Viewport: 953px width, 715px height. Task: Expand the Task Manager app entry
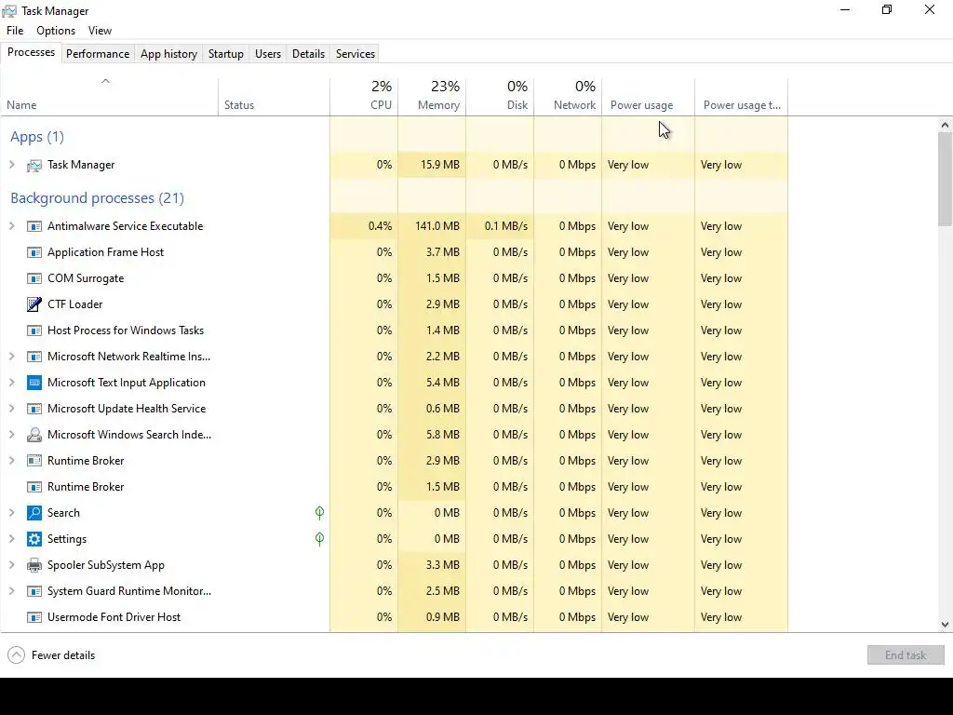pyautogui.click(x=11, y=164)
